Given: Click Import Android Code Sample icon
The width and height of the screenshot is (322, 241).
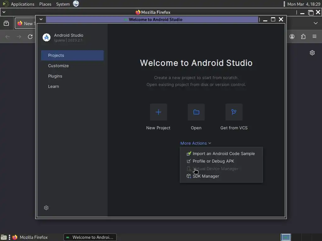Looking at the screenshot, I should coord(189,153).
